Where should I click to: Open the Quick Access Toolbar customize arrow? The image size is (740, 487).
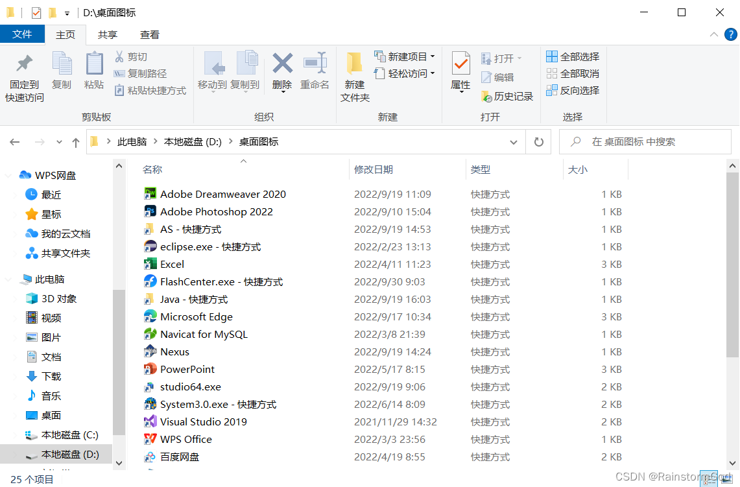click(x=67, y=13)
